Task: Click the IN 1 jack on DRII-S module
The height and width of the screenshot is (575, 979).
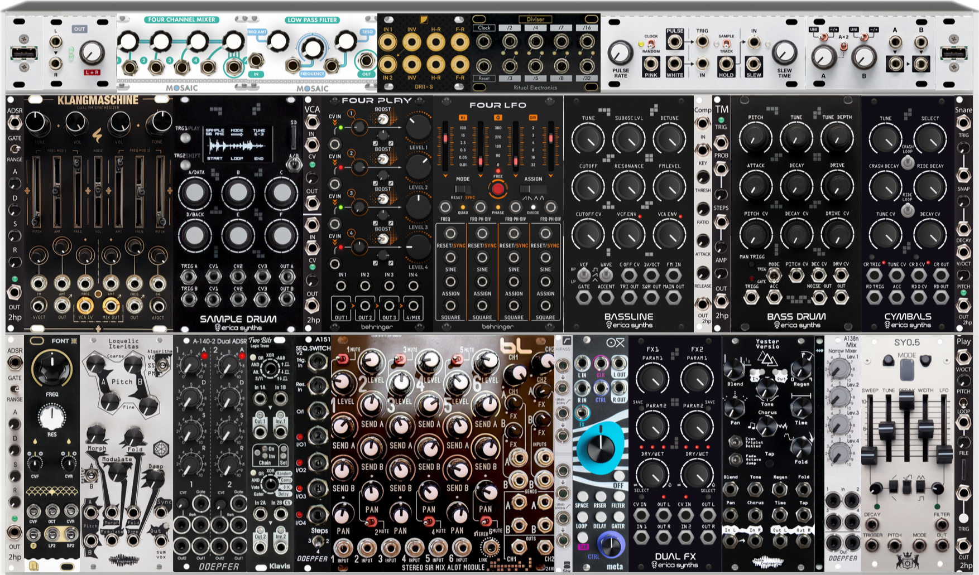Action: (x=388, y=42)
